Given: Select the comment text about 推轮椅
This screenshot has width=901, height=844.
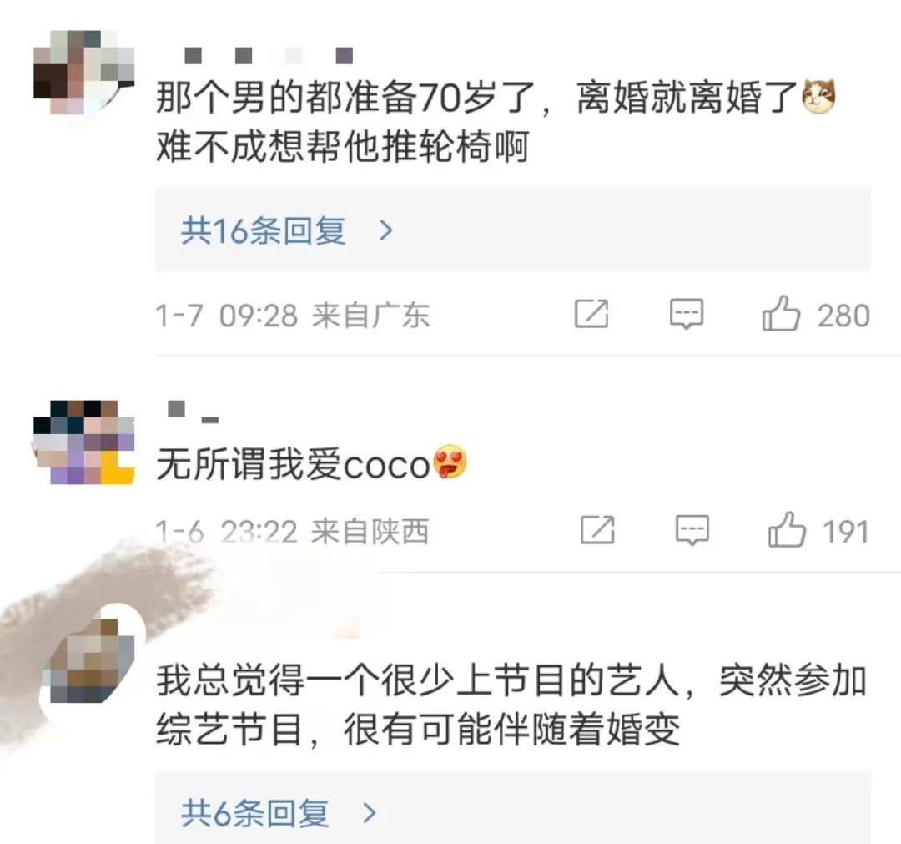Looking at the screenshot, I should pyautogui.click(x=496, y=121).
